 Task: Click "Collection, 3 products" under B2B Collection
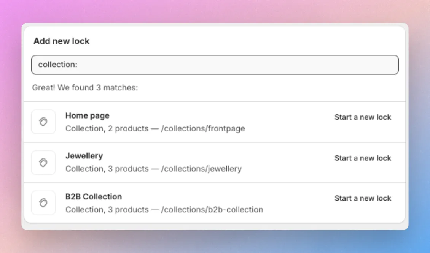point(107,210)
